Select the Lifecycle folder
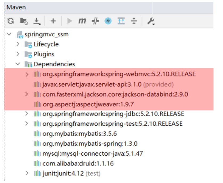Image resolution: width=223 pixels, height=183 pixels. 46,44
